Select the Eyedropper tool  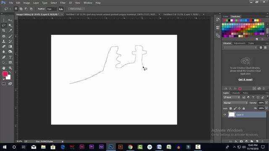click(10, 31)
